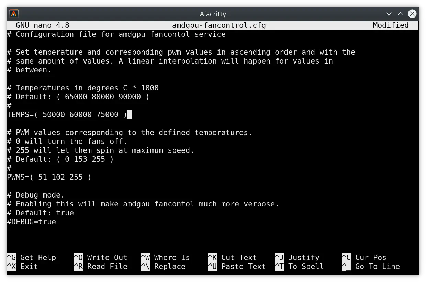Click the Go To Line shortcut
The width and height of the screenshot is (426, 282).
[371, 267]
